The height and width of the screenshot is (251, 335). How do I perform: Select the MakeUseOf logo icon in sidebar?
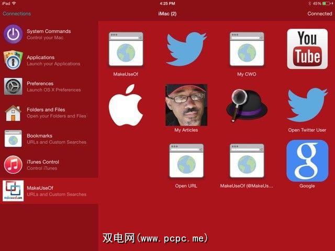point(13,191)
